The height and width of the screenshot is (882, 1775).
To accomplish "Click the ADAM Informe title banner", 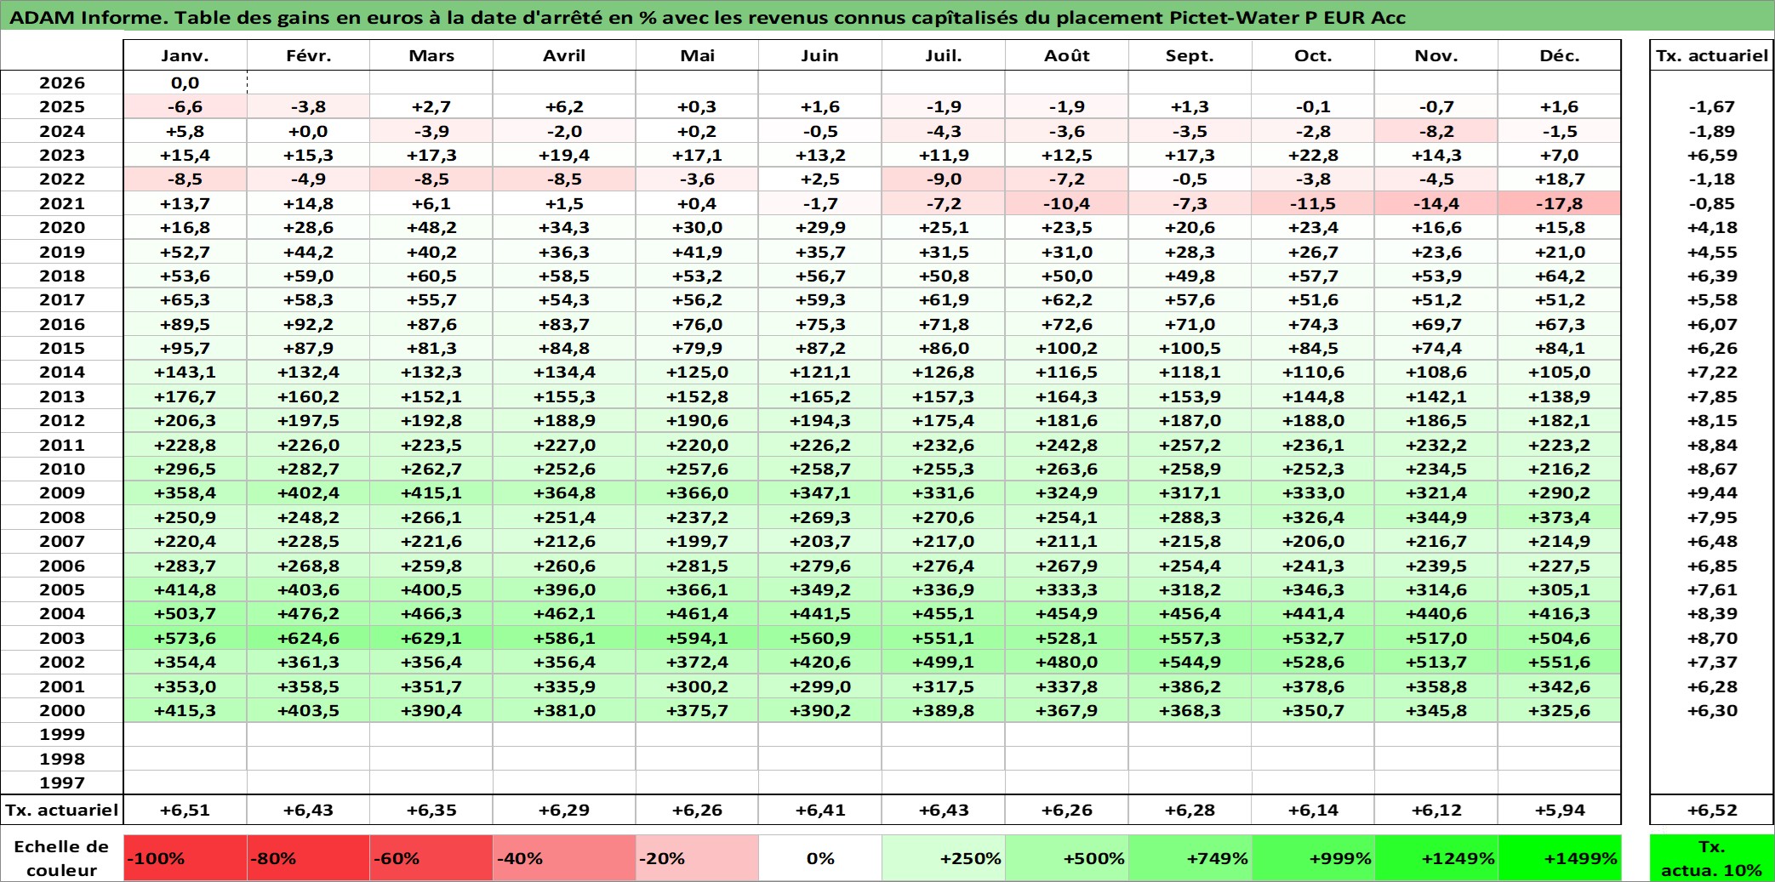I will [x=887, y=17].
